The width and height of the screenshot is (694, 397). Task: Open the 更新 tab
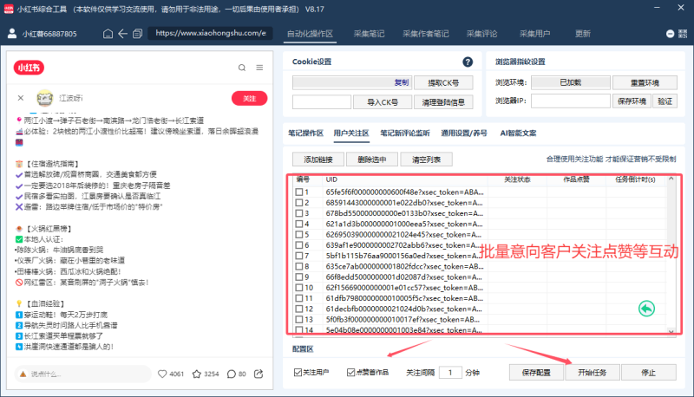pos(582,34)
